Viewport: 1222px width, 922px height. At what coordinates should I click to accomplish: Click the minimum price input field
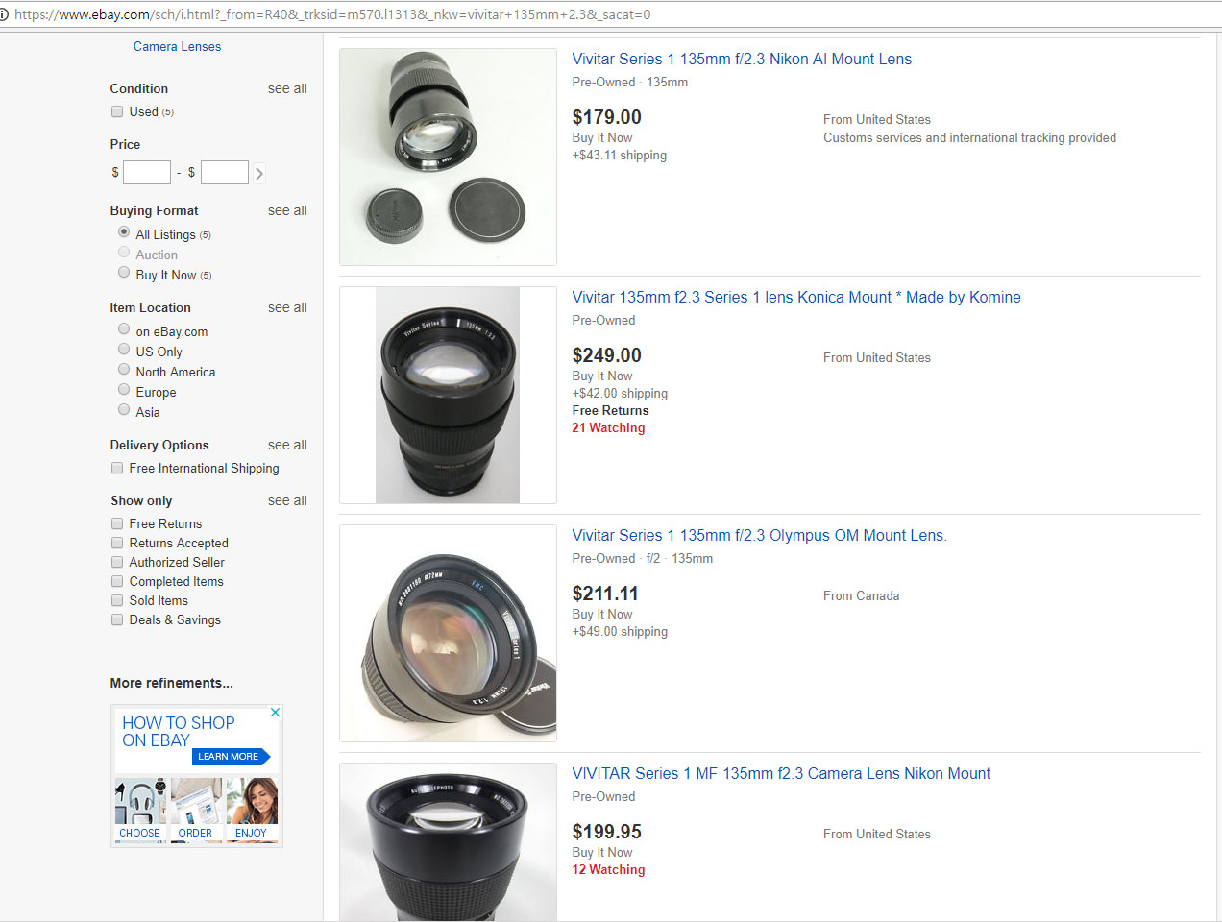click(x=147, y=172)
